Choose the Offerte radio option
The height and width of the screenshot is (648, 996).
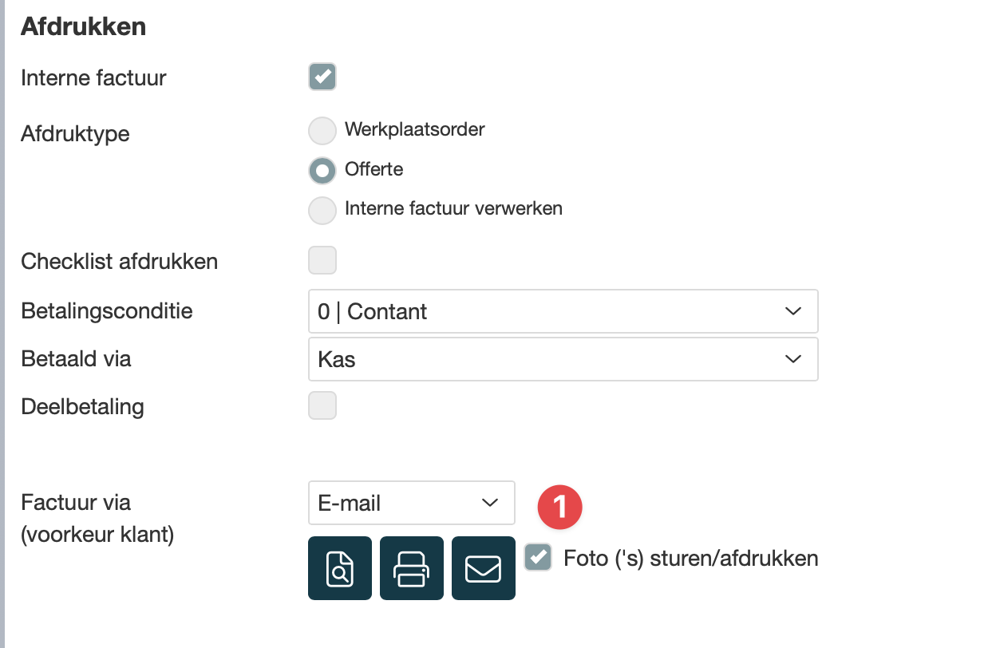322,170
